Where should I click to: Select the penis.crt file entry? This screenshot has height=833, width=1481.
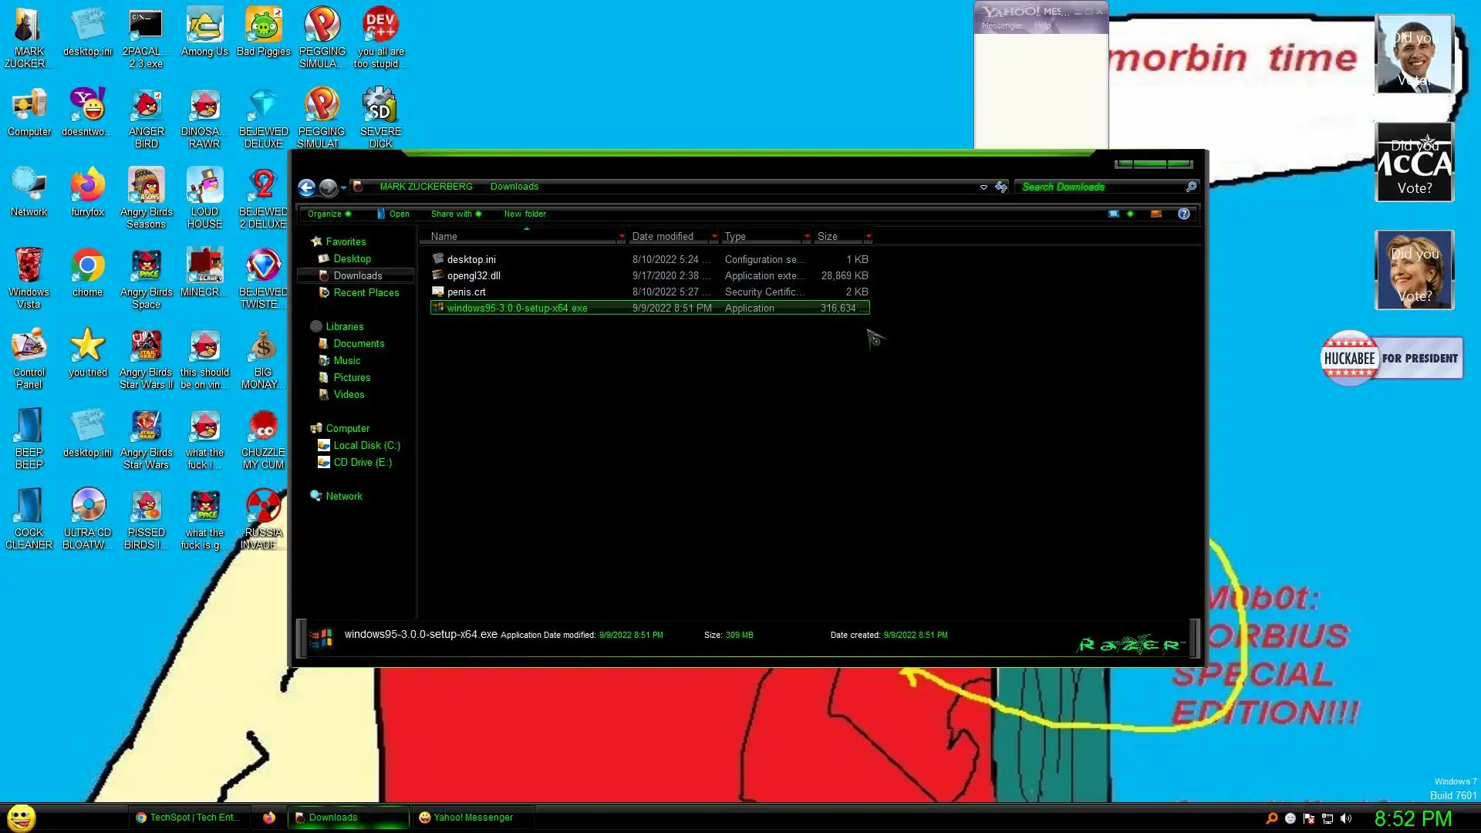[x=466, y=292]
